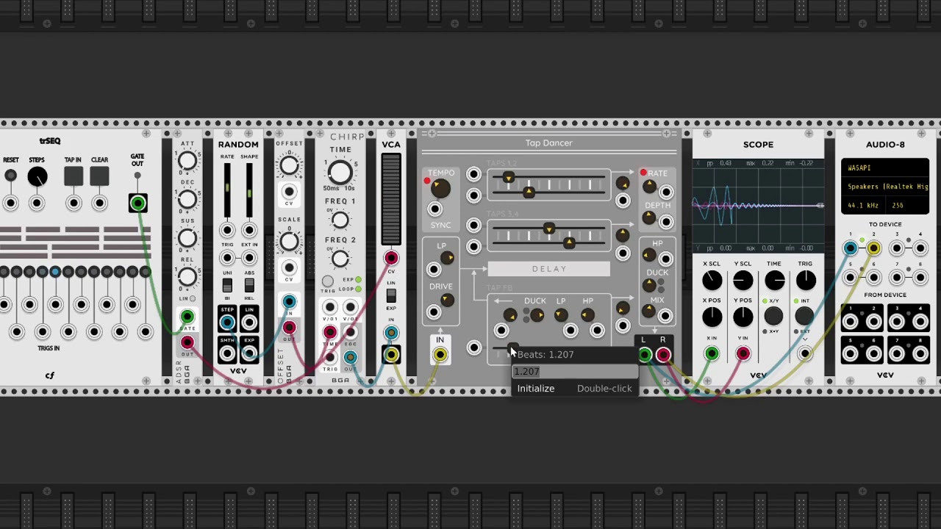Click trSEQ STEPS knob
941x529 pixels.
[x=37, y=176]
